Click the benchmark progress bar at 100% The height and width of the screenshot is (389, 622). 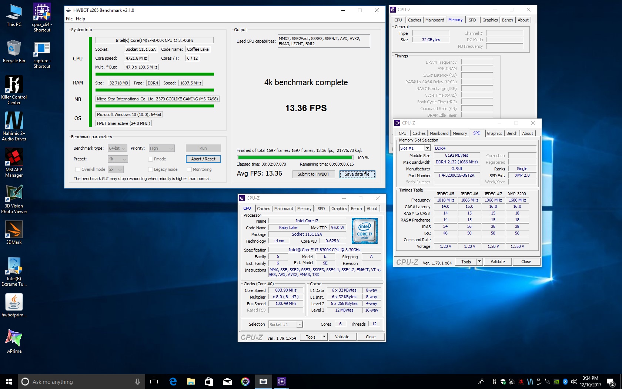(x=295, y=158)
